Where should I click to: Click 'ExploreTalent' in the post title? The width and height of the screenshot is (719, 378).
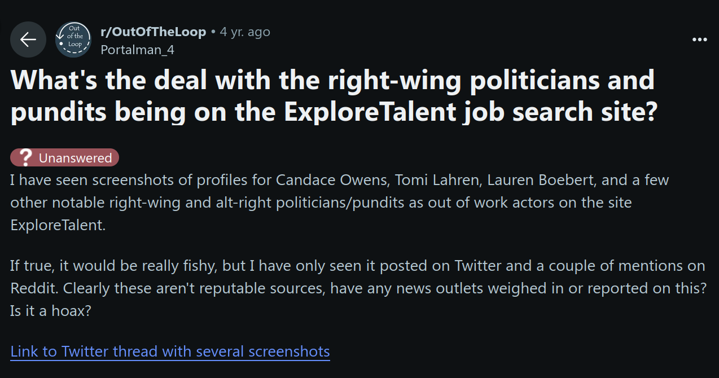(369, 112)
